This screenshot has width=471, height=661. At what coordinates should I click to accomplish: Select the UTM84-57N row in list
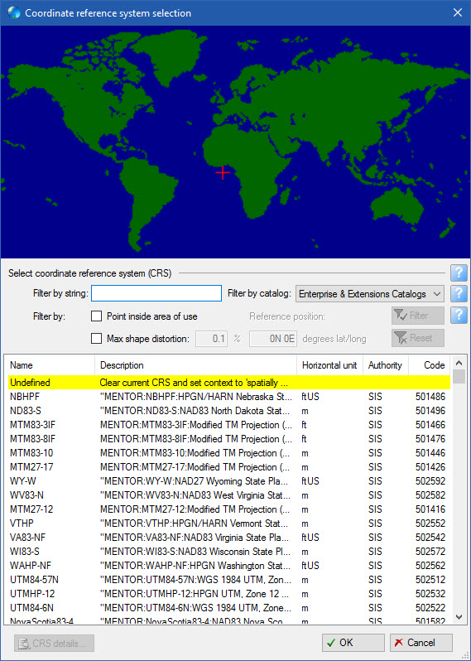point(229,580)
